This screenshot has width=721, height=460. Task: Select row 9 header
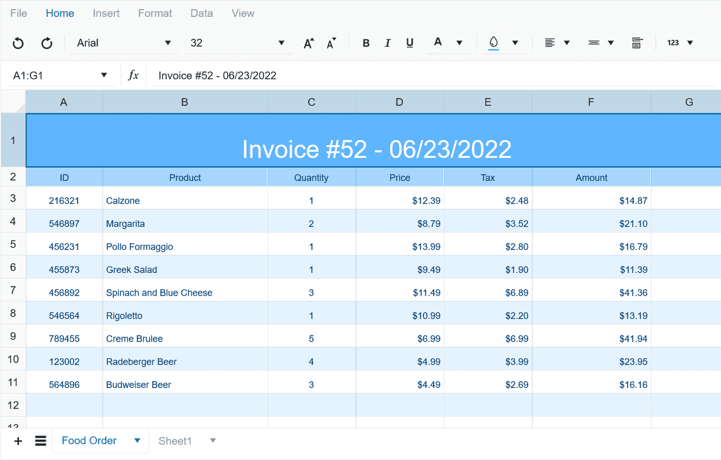pos(14,336)
